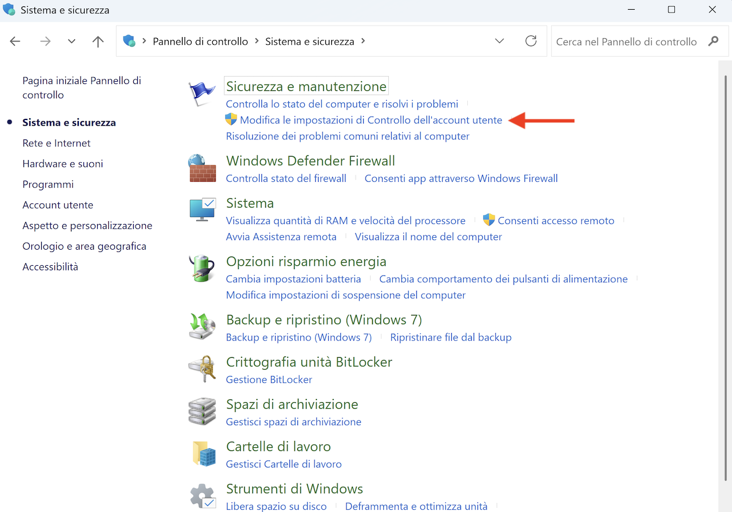Click Libera spazio su disco link

[x=276, y=506]
